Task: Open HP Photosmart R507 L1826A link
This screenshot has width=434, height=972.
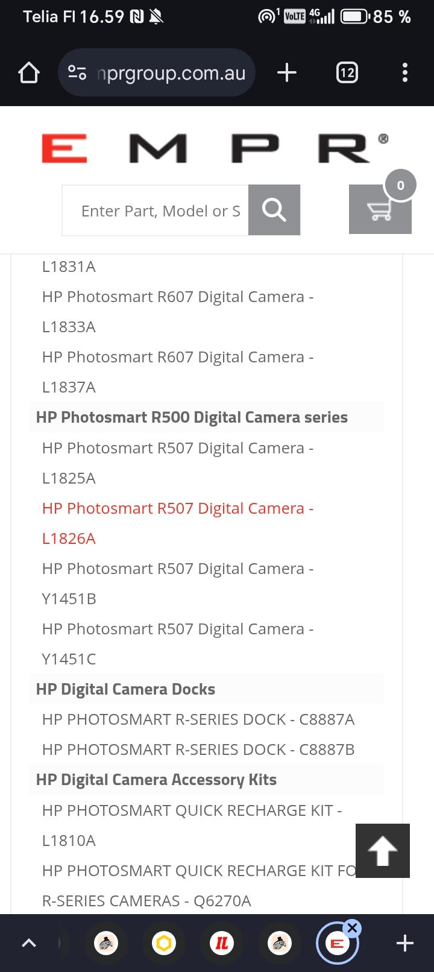Action: [x=177, y=509]
